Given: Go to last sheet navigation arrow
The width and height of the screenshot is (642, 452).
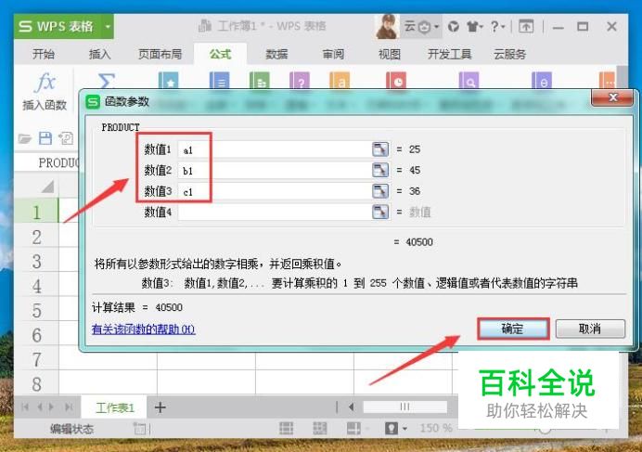Looking at the screenshot, I should [x=69, y=407].
